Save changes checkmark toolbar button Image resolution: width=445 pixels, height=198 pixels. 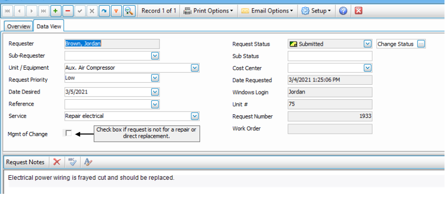point(80,11)
